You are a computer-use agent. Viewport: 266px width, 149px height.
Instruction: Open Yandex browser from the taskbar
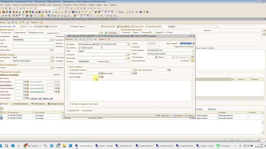(x=19, y=146)
